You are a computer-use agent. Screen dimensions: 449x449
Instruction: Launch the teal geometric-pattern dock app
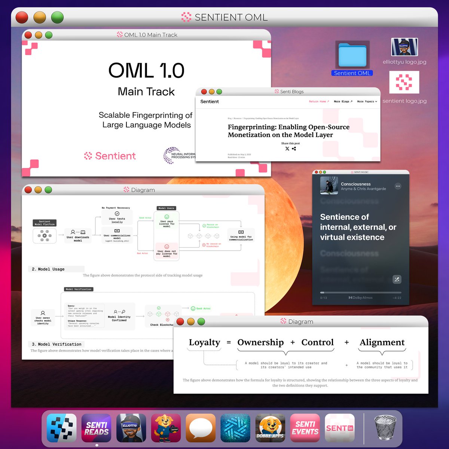(235, 428)
